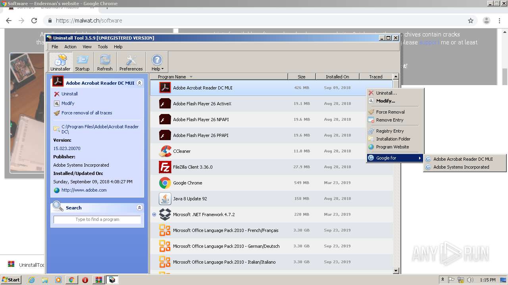Open the Help toolbar dropdown

point(157,62)
